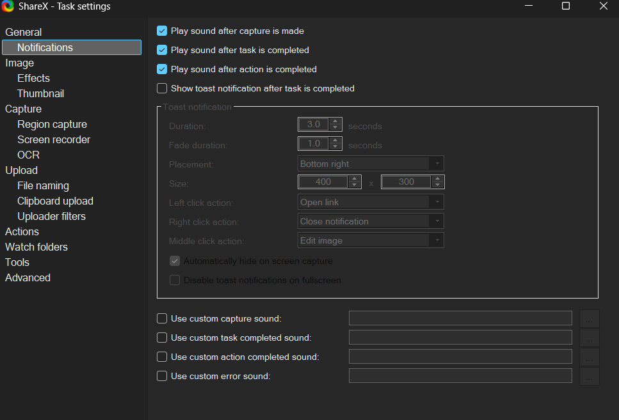Click the Size height field showing 300

406,182
